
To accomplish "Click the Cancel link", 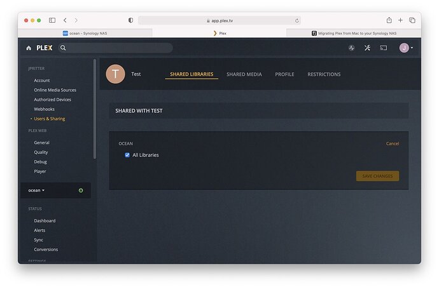I will (393, 143).
